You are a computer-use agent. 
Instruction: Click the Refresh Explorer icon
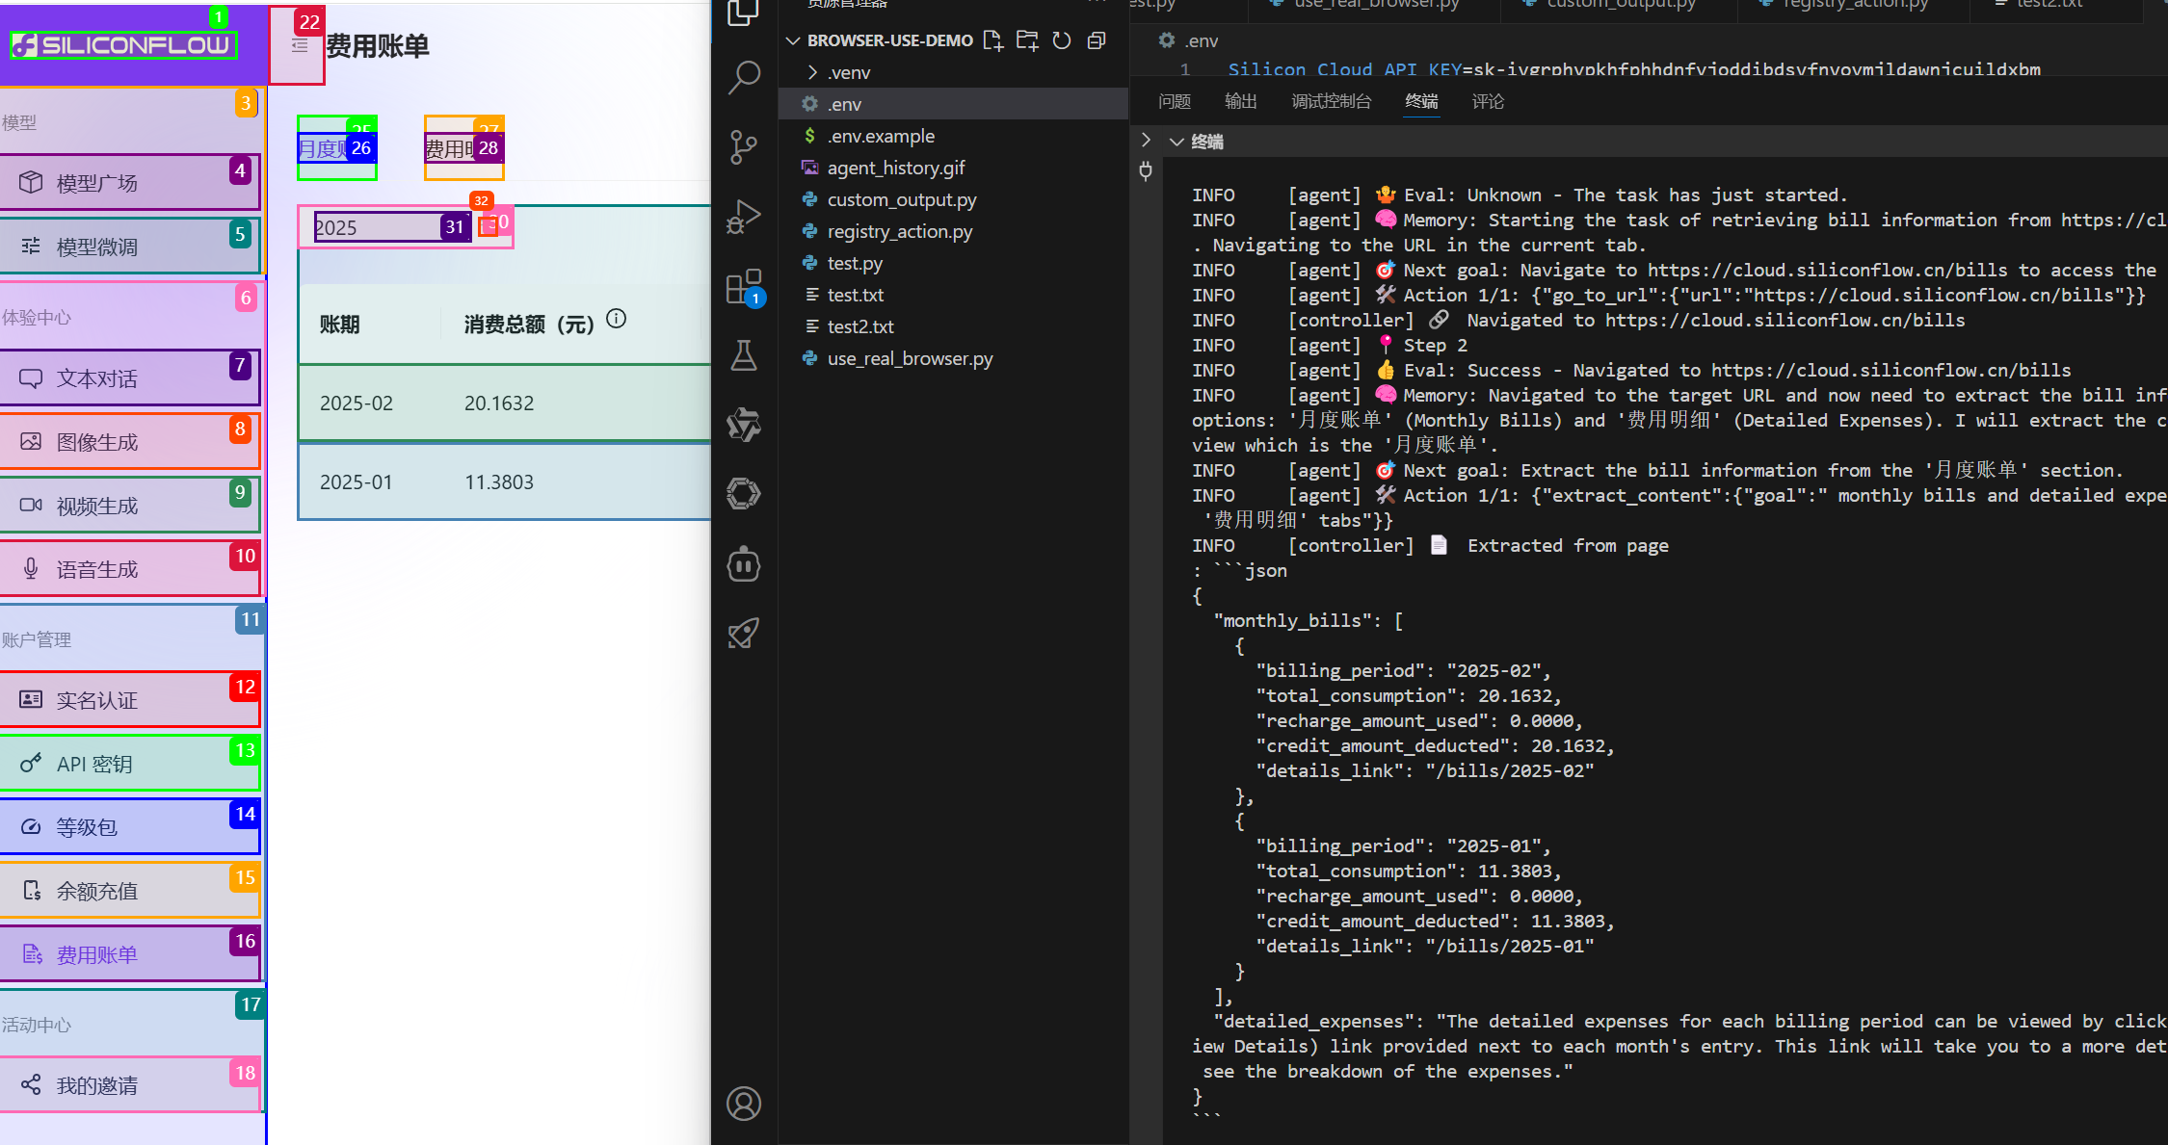click(x=1062, y=40)
